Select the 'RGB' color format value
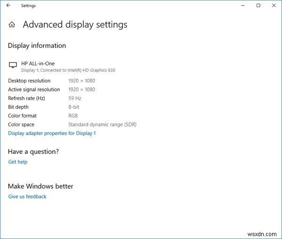This screenshot has width=282, height=239. (73, 116)
